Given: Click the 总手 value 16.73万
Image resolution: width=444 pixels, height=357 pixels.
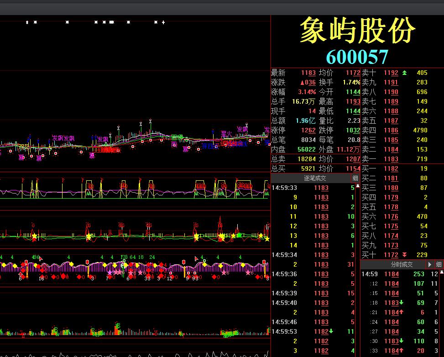Looking at the screenshot, I should [x=303, y=101].
